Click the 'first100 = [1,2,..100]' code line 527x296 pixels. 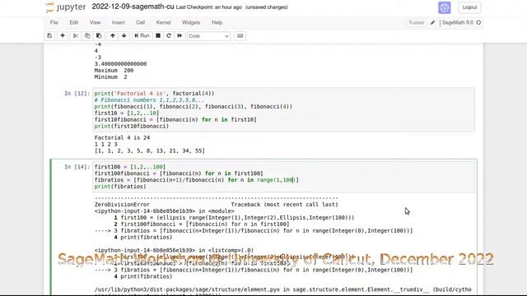pos(130,167)
